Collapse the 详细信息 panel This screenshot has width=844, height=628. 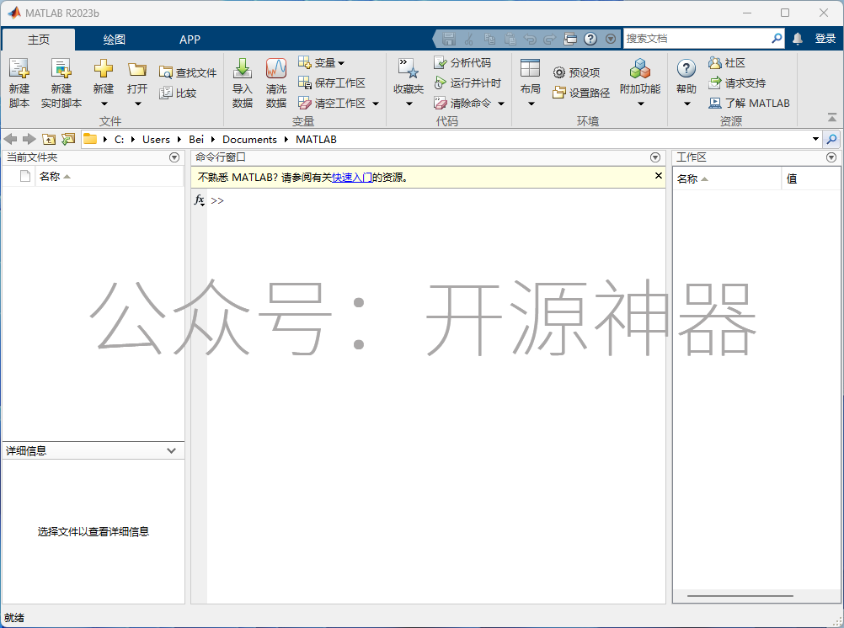(171, 450)
